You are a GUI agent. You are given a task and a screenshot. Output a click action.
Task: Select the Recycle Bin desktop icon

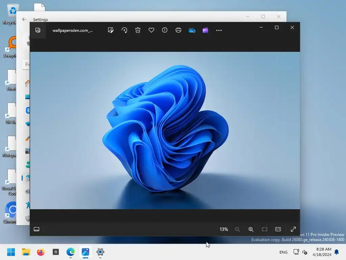[x=9, y=14]
